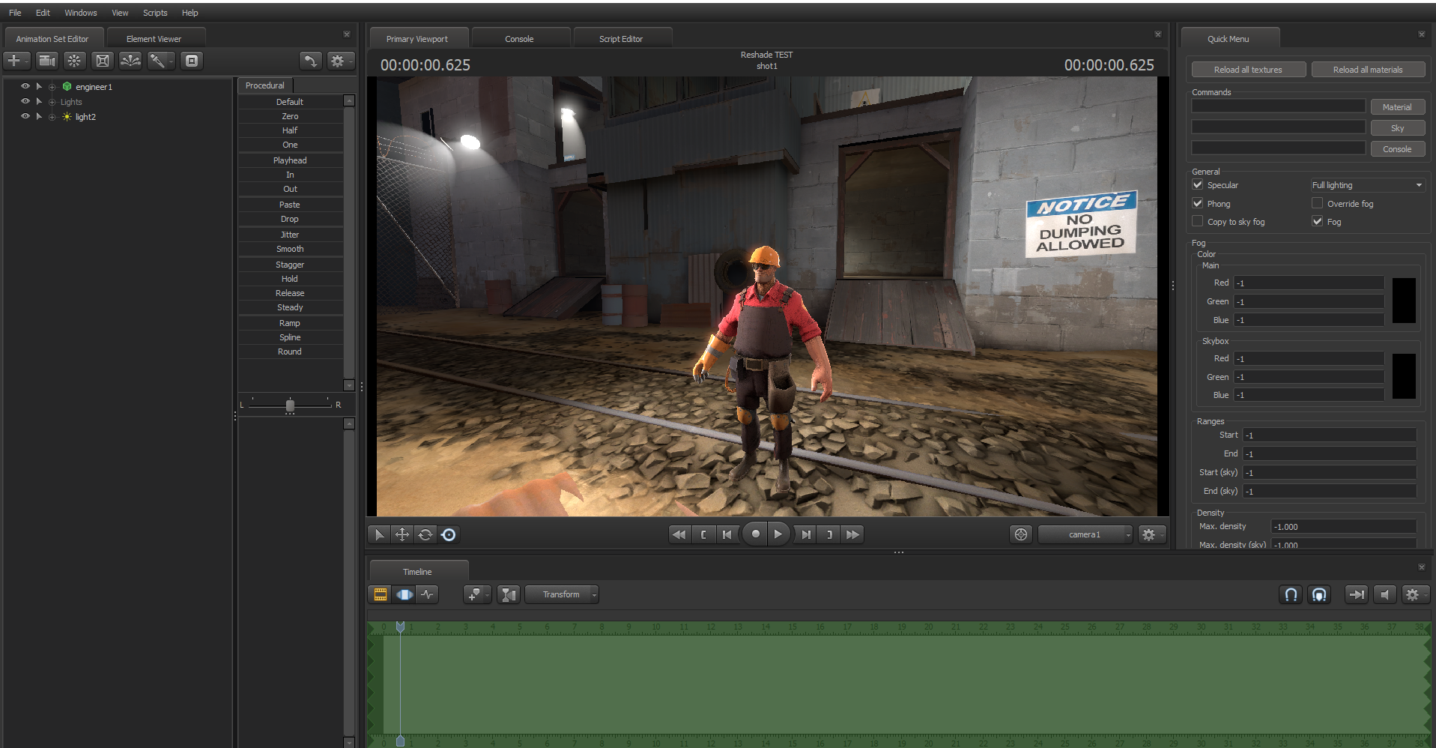
Task: Select the arrow selection manipulator below viewport
Action: tap(379, 534)
